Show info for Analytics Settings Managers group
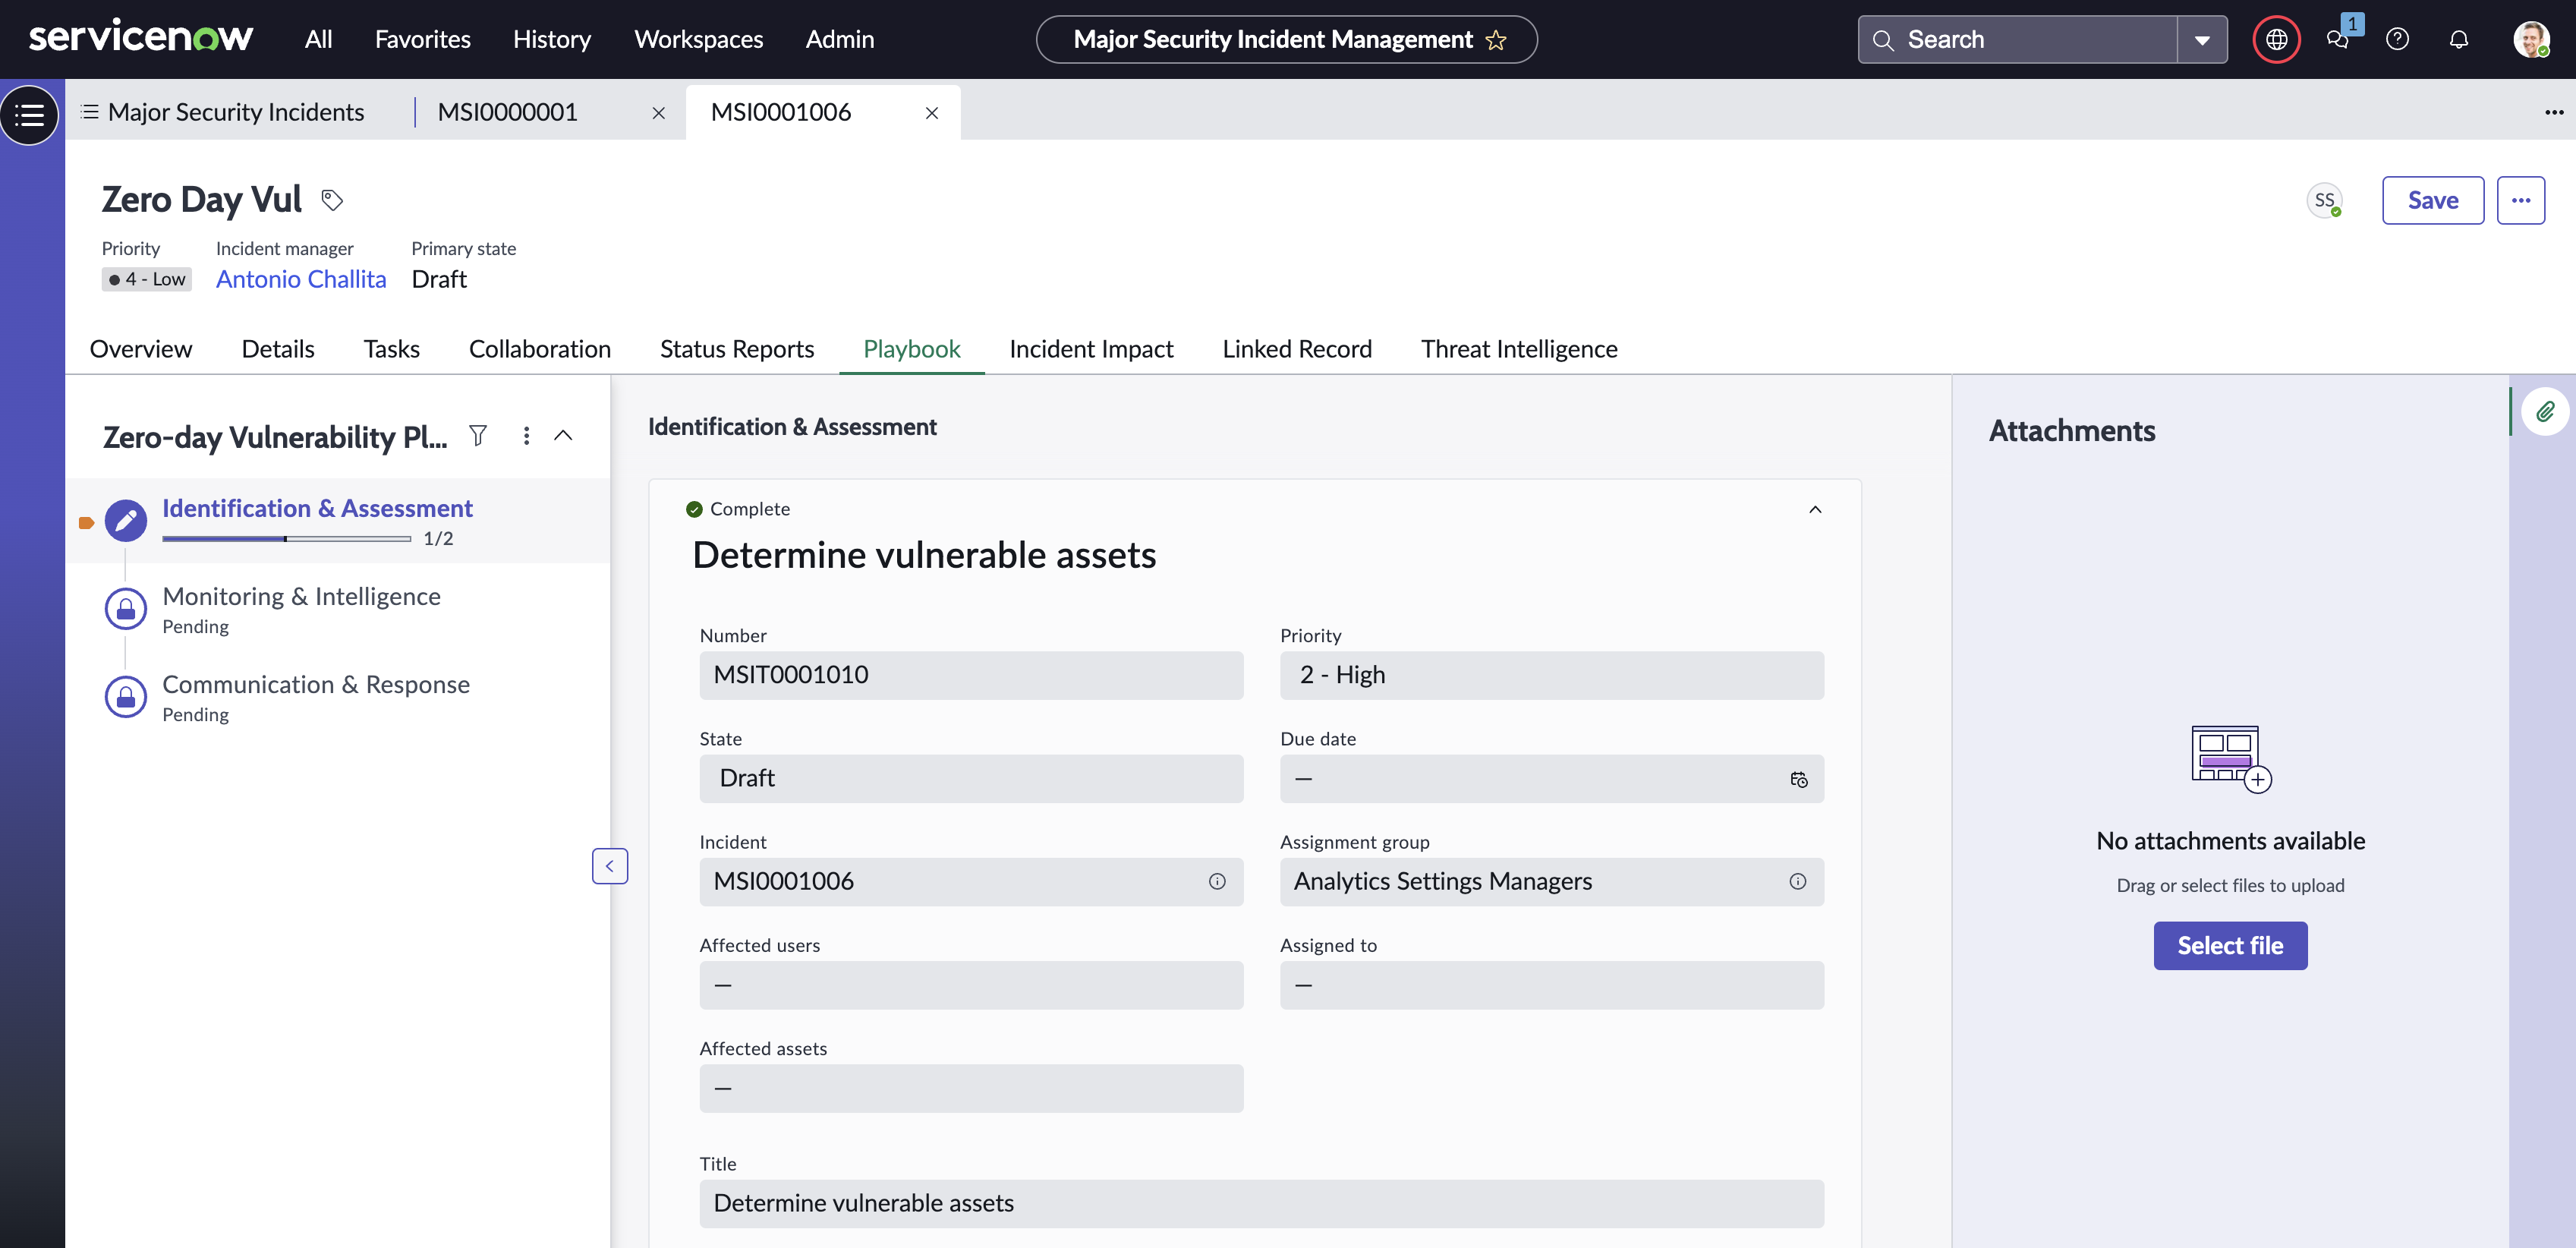Screen dimensions: 2576x1248 coord(1798,881)
